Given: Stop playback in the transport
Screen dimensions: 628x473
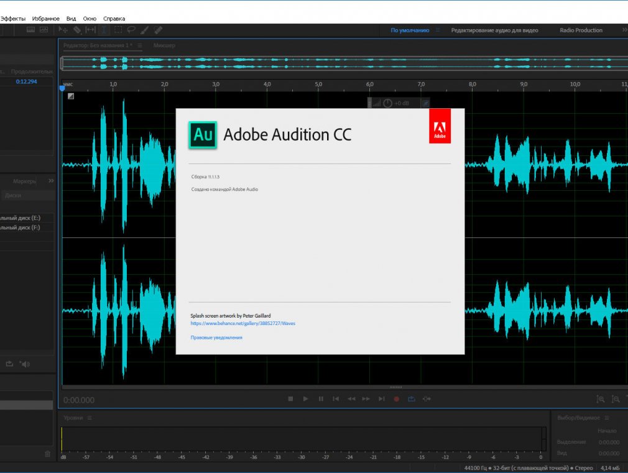Looking at the screenshot, I should click(x=290, y=399).
